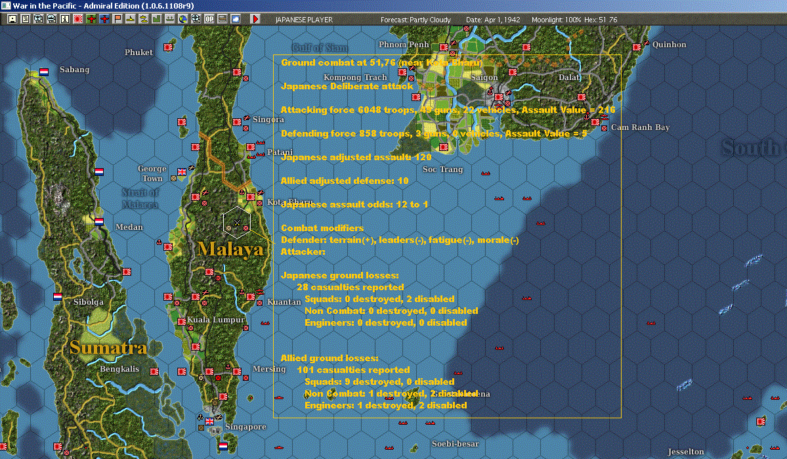
Task: Open the document list report icon
Action: [26, 19]
